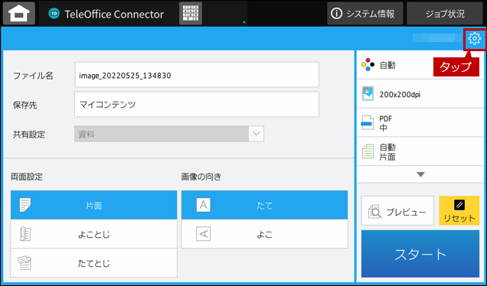Select たてとじ duplex binding option
487x286 pixels.
(x=93, y=263)
